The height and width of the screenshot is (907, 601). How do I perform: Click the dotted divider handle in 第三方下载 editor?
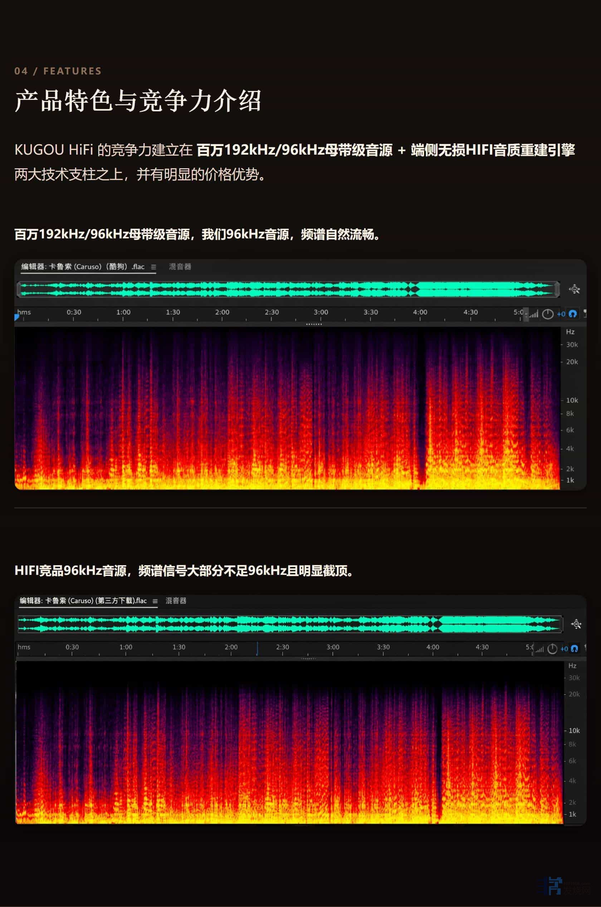coord(308,659)
